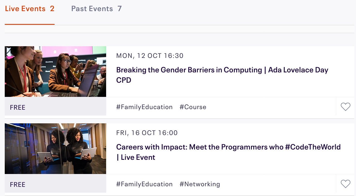Click the Live Events count number 2
356x196 pixels.
(52, 9)
